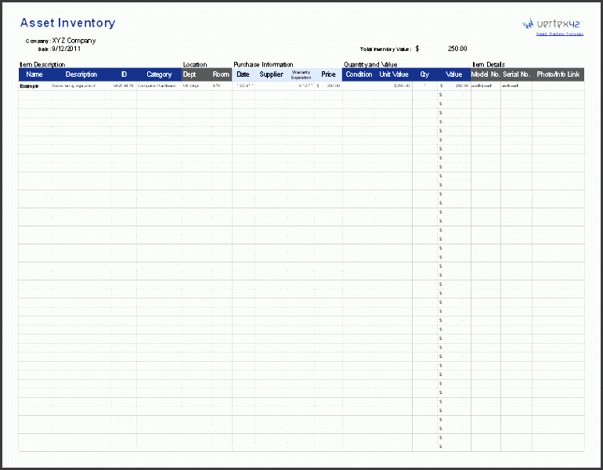Select the Unit Value column header

(394, 74)
